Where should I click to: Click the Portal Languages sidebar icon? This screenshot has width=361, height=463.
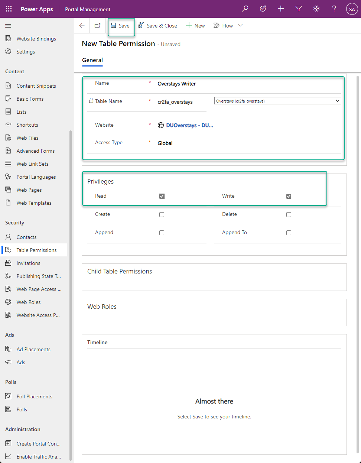pos(8,177)
